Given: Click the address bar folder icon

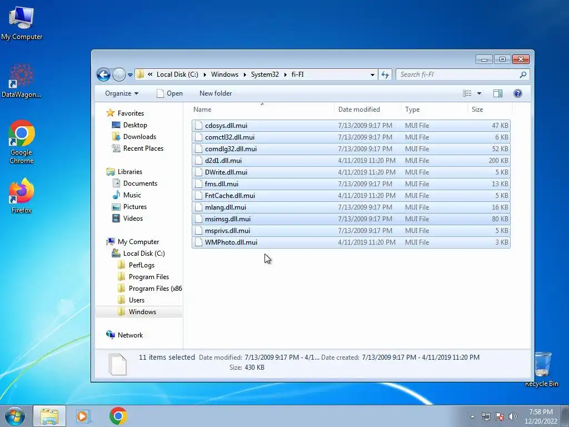Looking at the screenshot, I should tap(141, 75).
